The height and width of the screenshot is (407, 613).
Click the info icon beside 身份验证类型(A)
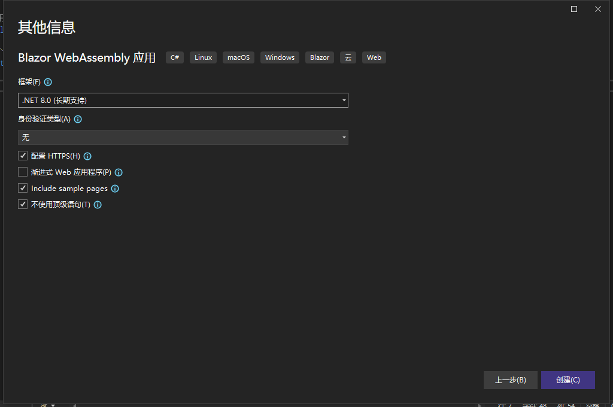78,119
